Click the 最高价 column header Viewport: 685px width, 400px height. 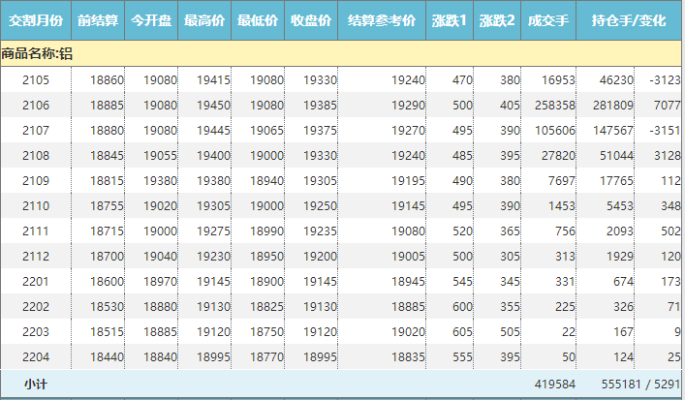(x=204, y=20)
